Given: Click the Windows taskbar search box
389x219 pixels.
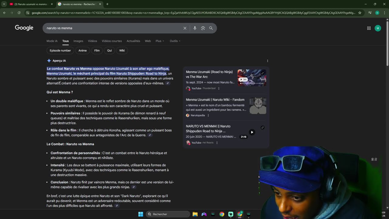Looking at the screenshot, I should 168,214.
